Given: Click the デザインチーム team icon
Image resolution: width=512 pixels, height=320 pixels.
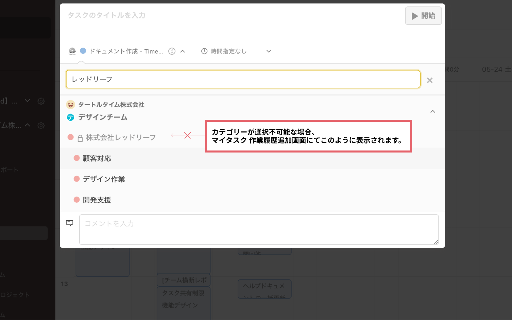Looking at the screenshot, I should 71,117.
